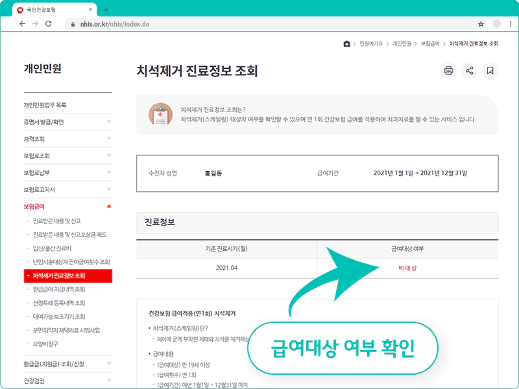Expand the 환급금(지원금) 조회/신청 menu
This screenshot has width=519, height=389.
[x=68, y=364]
